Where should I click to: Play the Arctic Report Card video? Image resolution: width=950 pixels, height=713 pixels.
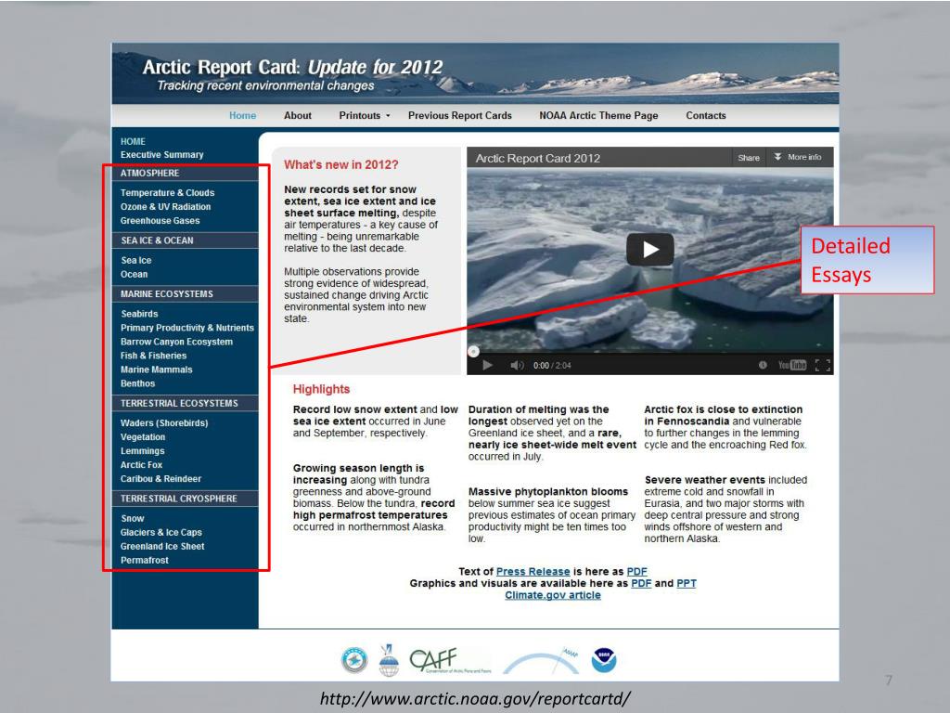(649, 249)
